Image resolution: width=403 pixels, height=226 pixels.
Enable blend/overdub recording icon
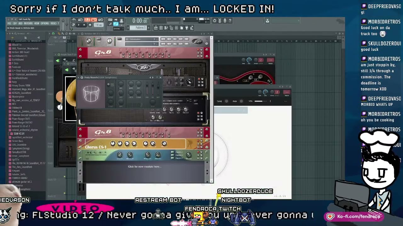(x=94, y=19)
